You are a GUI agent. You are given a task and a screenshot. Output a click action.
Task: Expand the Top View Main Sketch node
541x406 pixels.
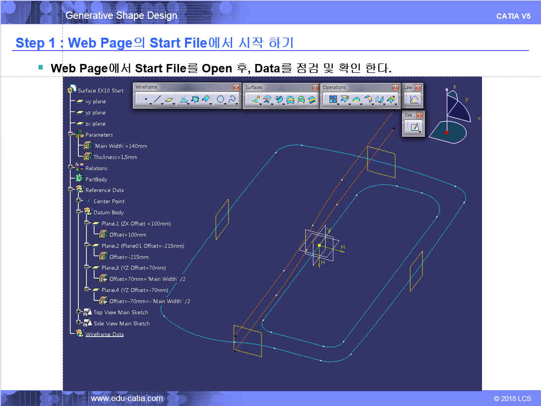click(78, 312)
